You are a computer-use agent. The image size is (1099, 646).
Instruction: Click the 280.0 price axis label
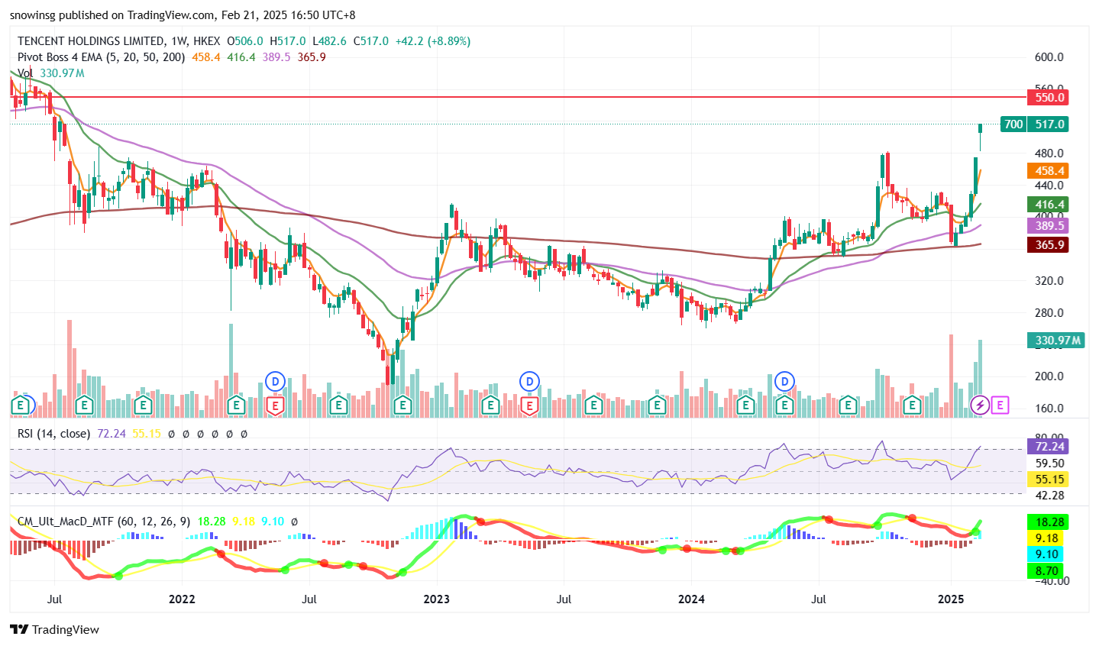1049,312
